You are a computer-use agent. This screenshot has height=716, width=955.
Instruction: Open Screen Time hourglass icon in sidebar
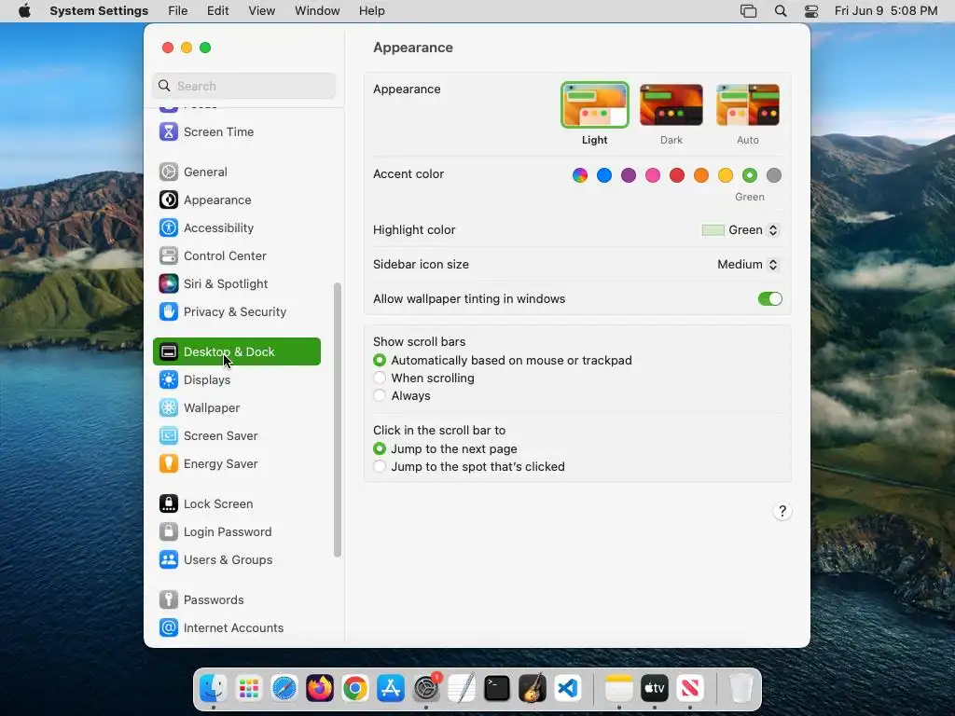[169, 131]
